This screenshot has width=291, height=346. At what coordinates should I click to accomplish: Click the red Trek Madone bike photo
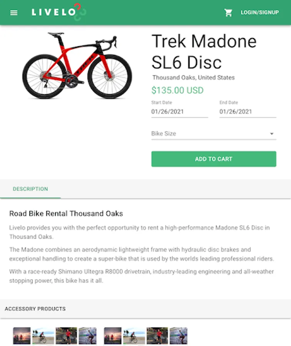click(77, 65)
